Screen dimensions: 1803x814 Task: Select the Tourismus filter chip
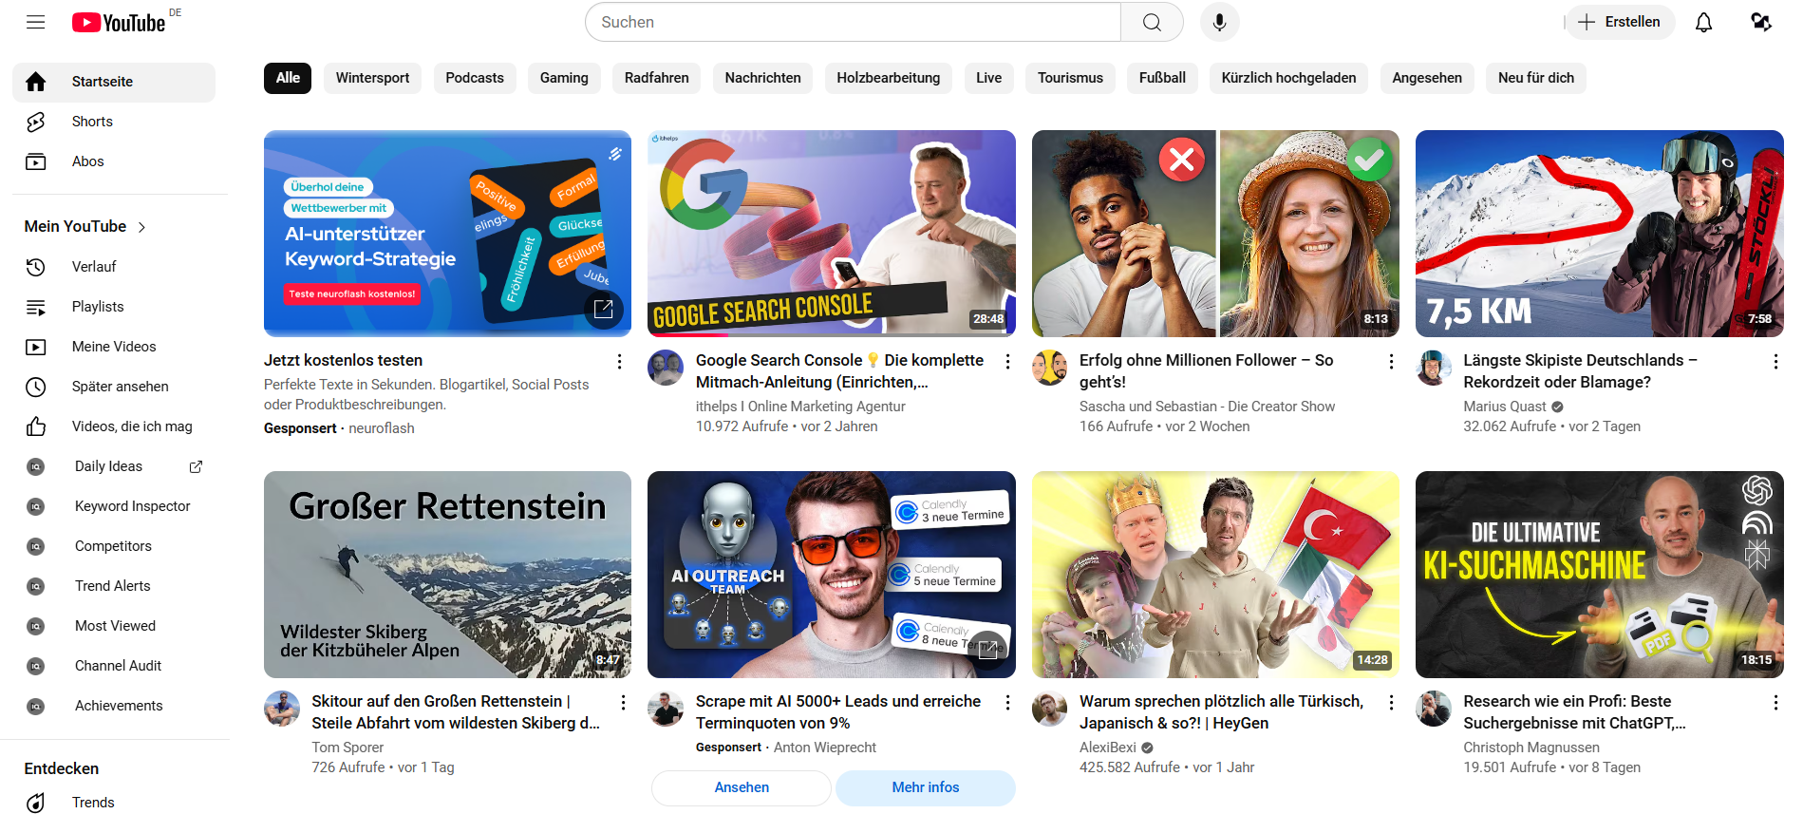point(1070,78)
